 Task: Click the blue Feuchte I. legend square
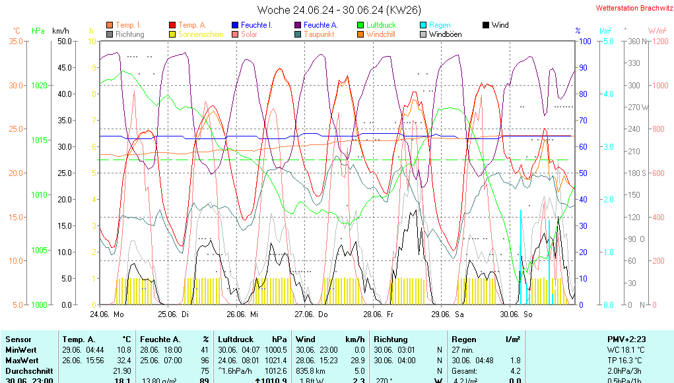coord(236,25)
